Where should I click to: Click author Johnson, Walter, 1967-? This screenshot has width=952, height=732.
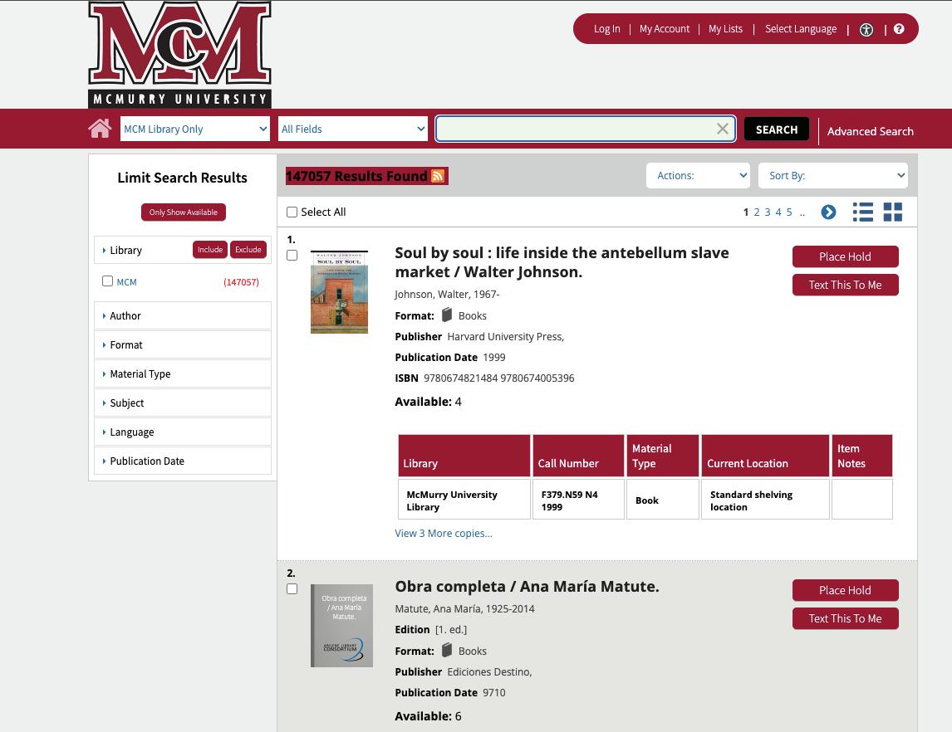(x=447, y=294)
